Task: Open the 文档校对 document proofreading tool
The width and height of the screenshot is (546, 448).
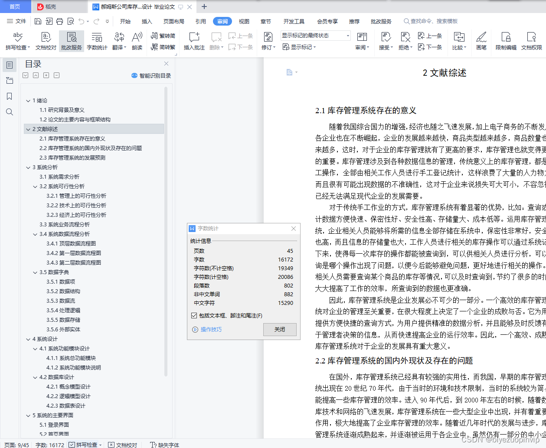Action: 46,41
